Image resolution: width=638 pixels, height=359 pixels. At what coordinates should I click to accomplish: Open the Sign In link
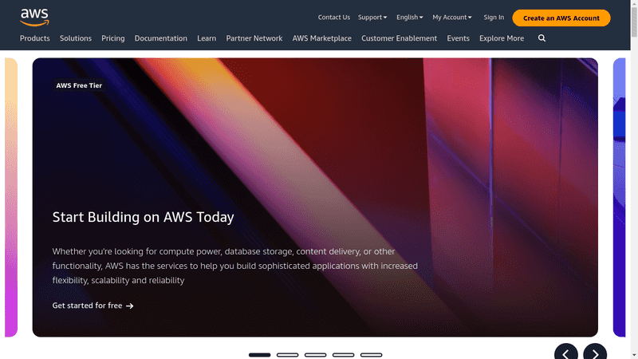pos(494,18)
